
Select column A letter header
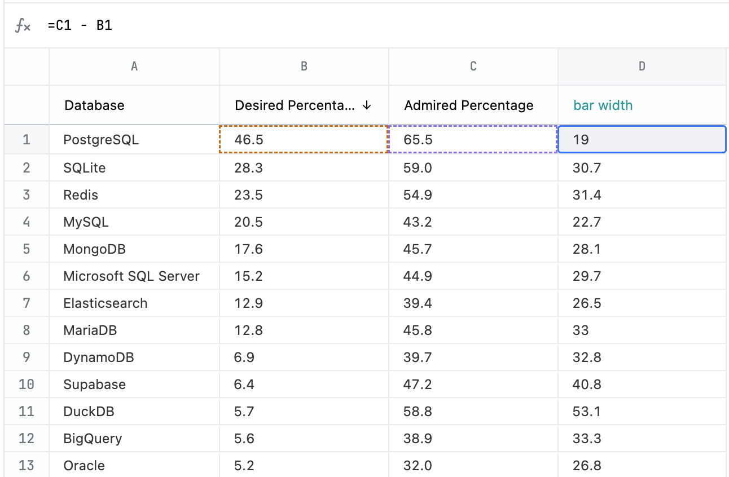tap(134, 67)
